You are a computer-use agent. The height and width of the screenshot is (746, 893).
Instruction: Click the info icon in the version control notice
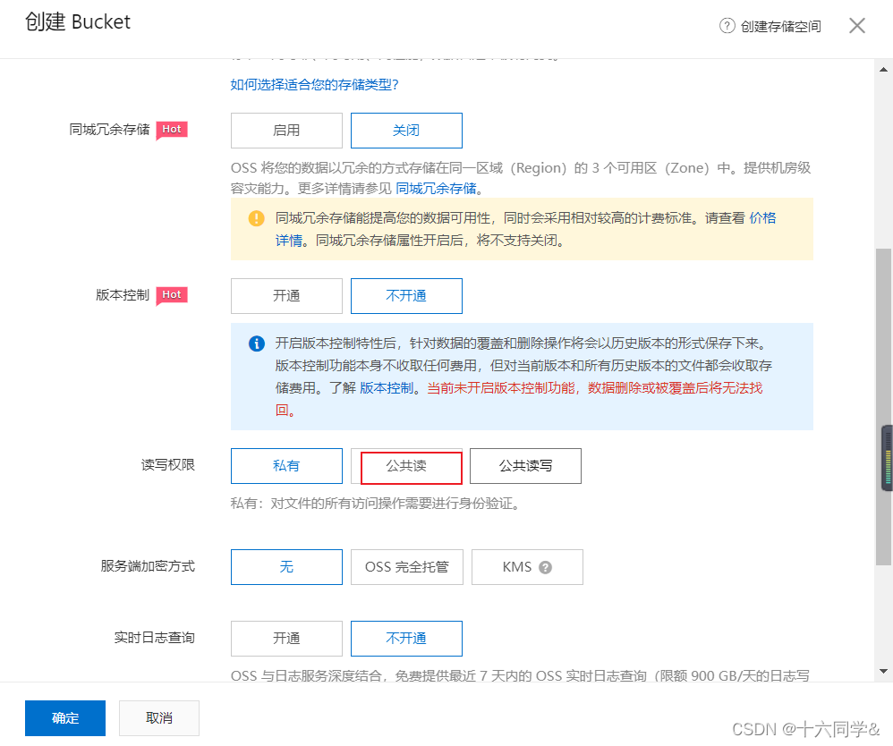click(256, 343)
